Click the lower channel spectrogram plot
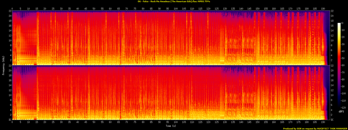 pos(171,92)
